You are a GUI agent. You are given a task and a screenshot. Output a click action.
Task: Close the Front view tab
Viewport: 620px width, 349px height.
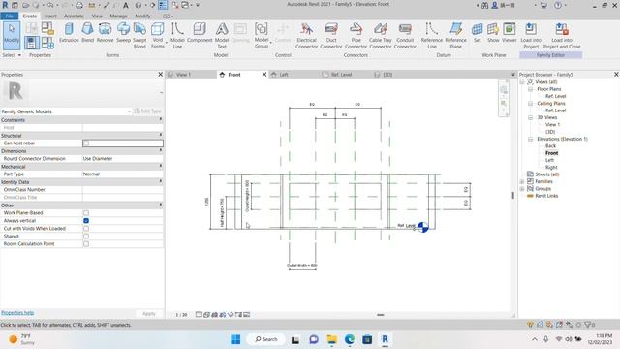264,75
